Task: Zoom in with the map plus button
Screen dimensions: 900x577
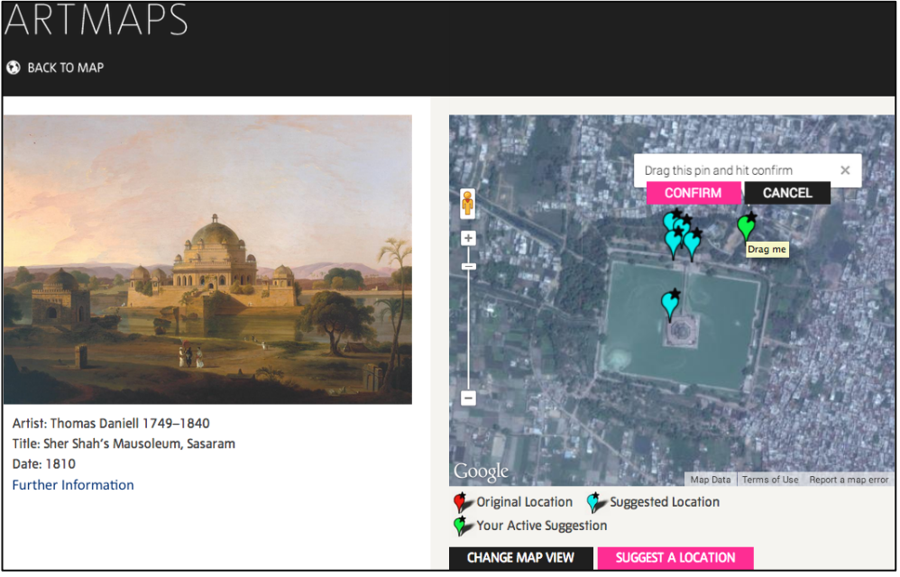Action: click(x=468, y=238)
